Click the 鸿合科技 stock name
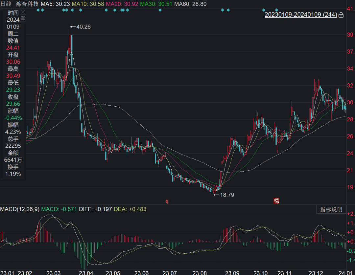 tap(27, 4)
